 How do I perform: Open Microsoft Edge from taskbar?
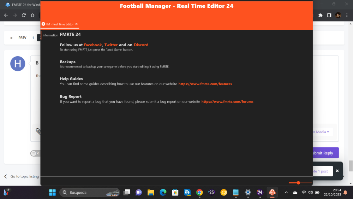pyautogui.click(x=163, y=193)
